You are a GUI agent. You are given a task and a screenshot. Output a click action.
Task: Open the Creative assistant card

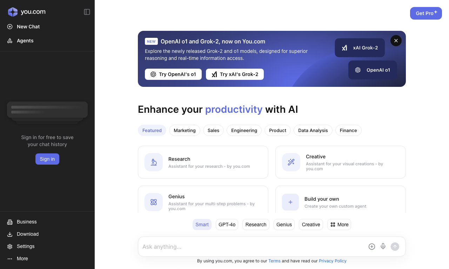pyautogui.click(x=341, y=162)
